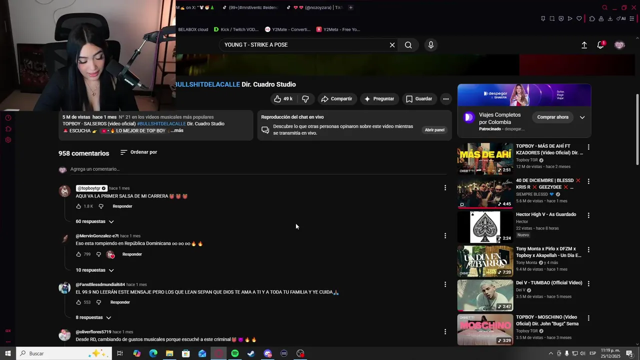Save video with the Guardar button
This screenshot has width=640, height=360.
(x=419, y=99)
